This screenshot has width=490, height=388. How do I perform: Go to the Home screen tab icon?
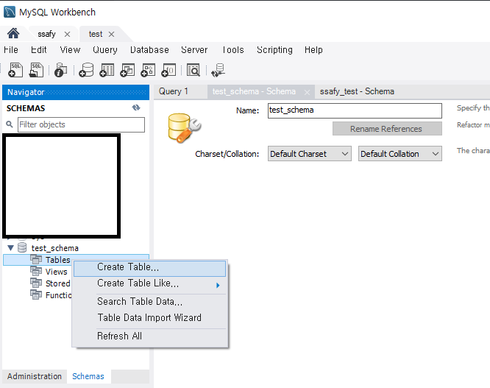[13, 33]
